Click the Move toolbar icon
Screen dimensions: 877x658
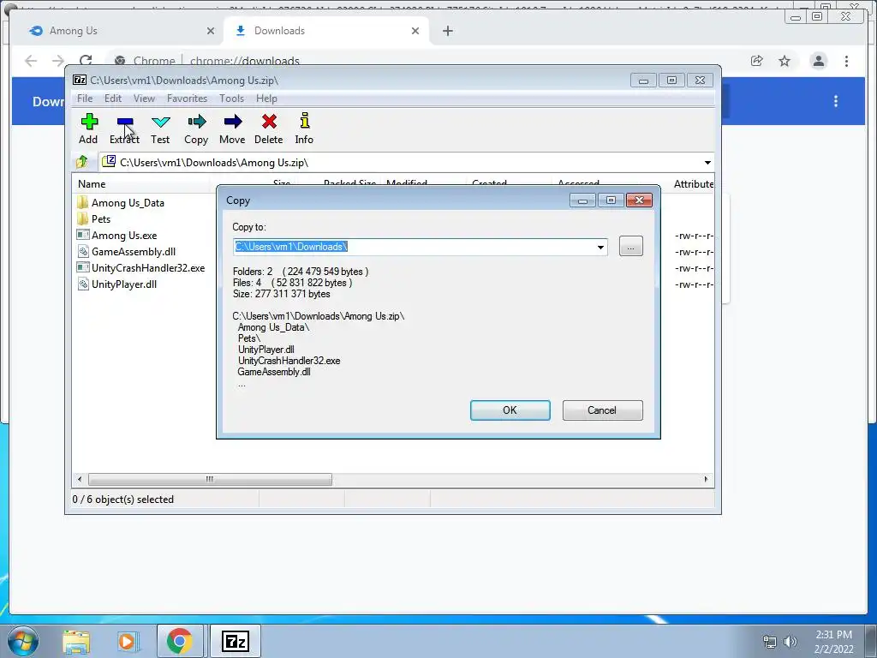point(232,129)
